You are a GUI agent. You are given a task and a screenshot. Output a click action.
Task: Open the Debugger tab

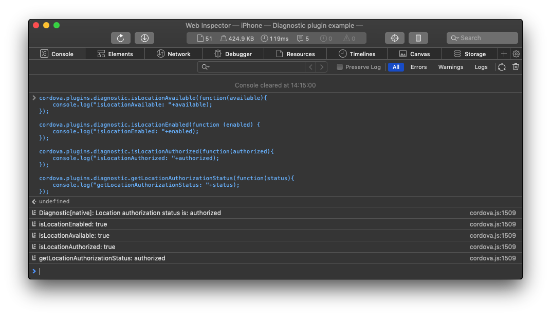[233, 54]
